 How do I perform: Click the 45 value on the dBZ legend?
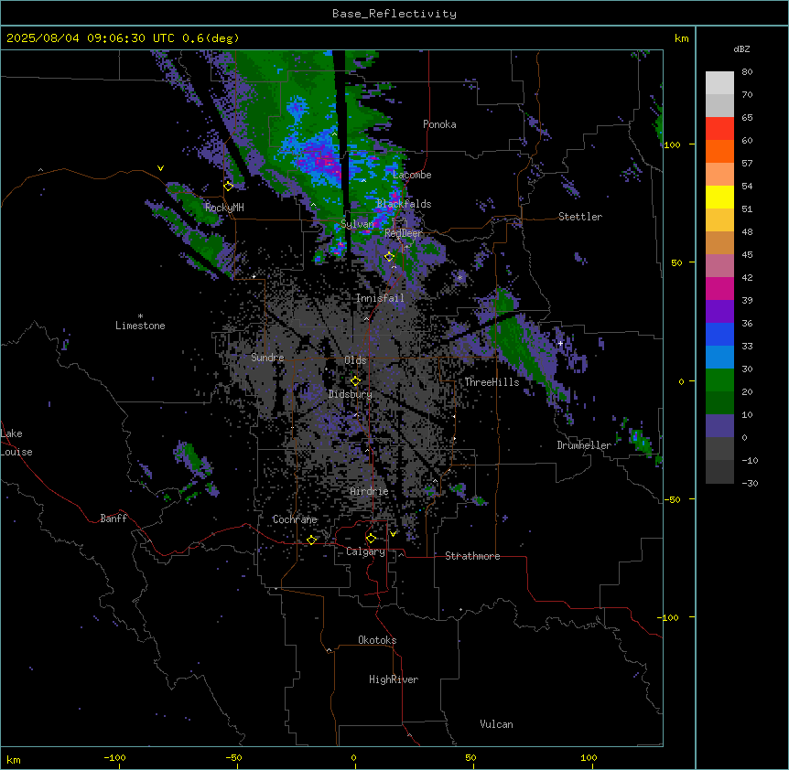point(747,255)
